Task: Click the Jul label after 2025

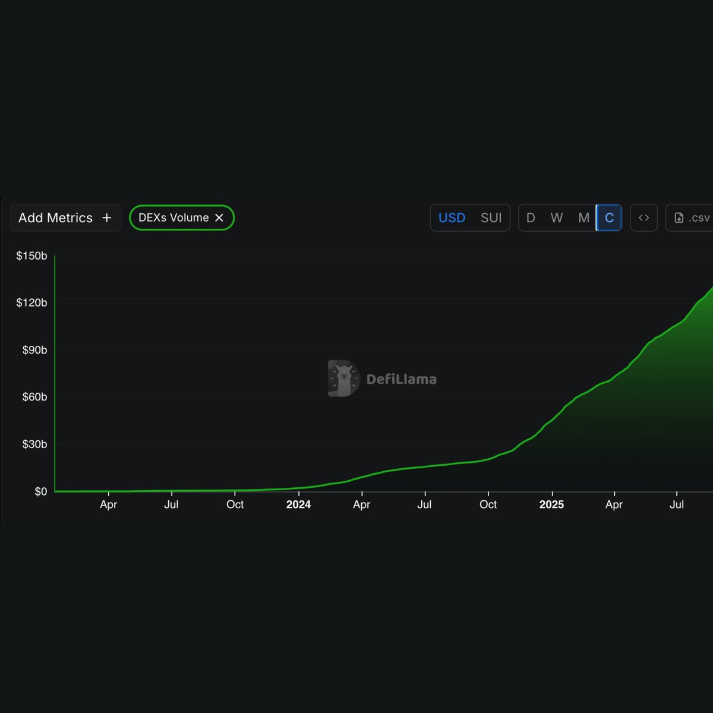Action: (x=677, y=504)
